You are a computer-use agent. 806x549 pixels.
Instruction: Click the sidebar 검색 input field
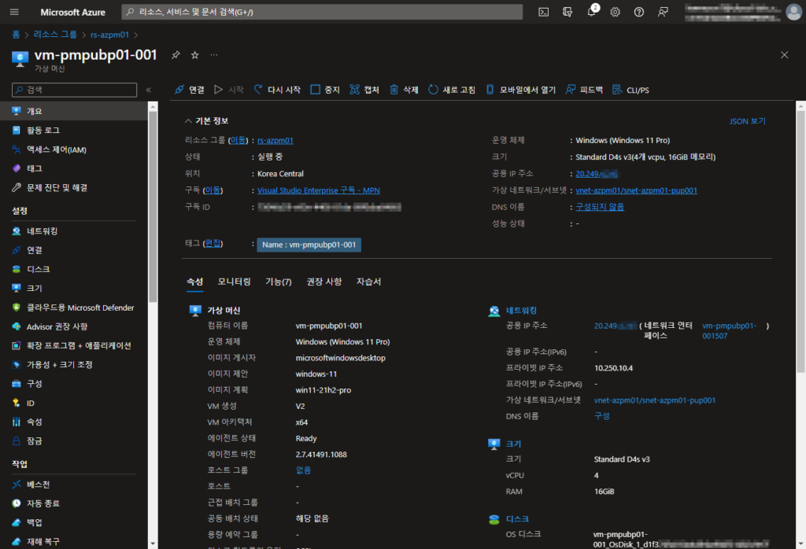pos(75,90)
